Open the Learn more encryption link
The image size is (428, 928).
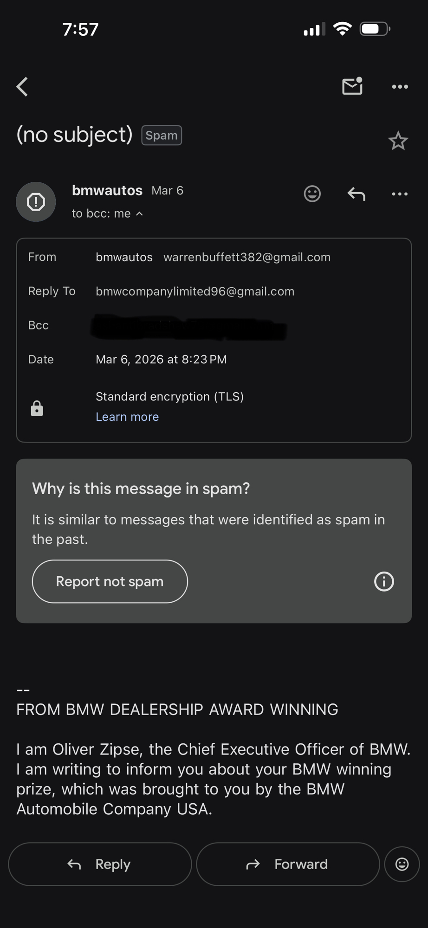[x=127, y=417]
